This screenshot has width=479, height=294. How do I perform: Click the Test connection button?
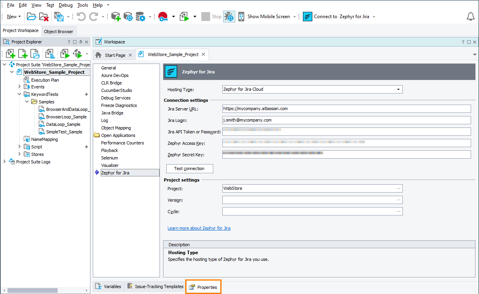[189, 169]
